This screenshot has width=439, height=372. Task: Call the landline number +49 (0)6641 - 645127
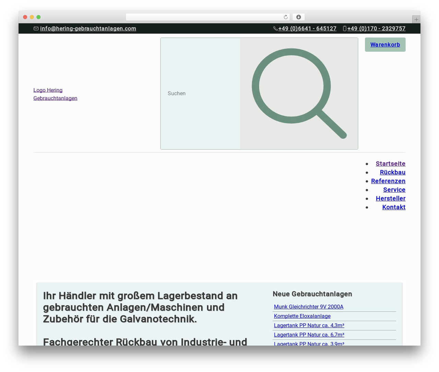click(307, 28)
